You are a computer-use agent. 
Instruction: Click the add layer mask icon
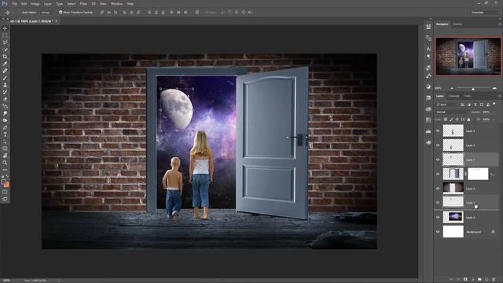[x=465, y=280]
